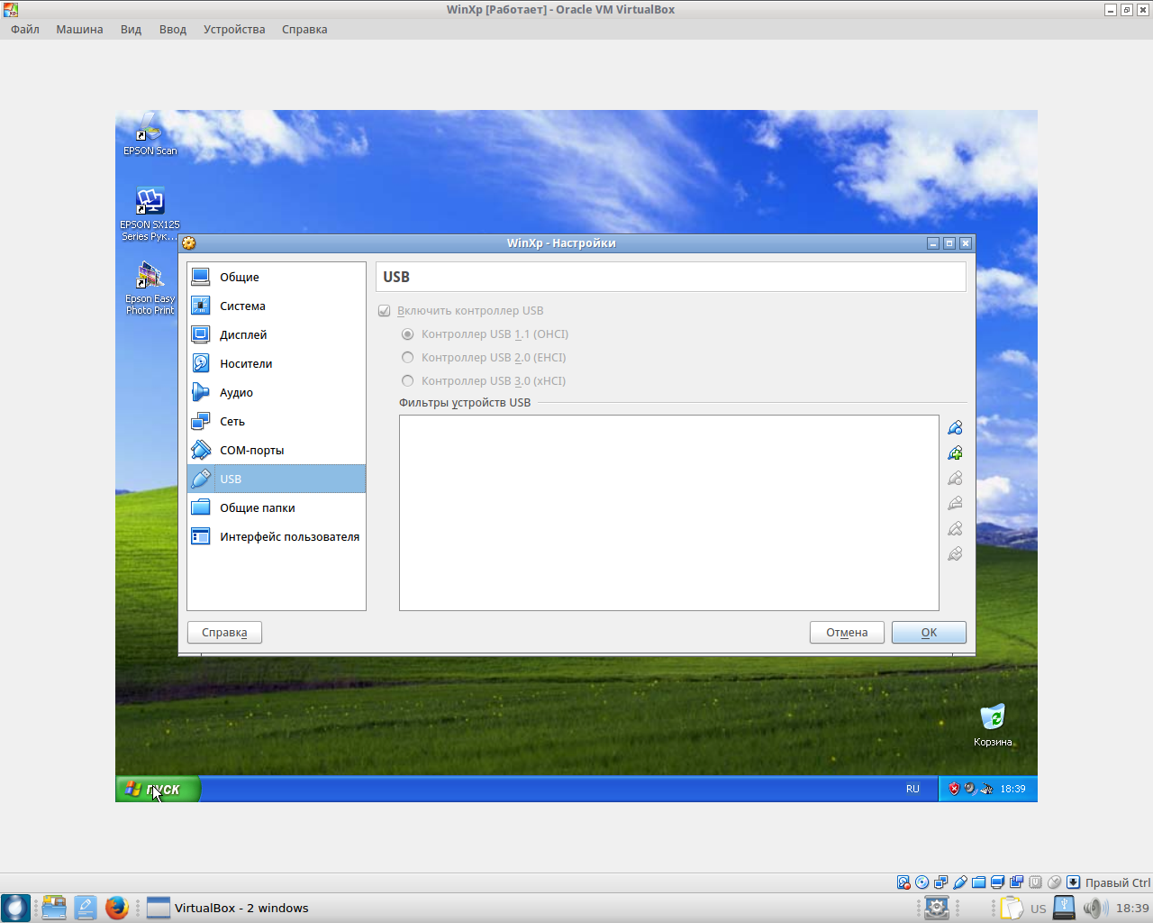
Task: Open the Машина menu
Action: click(79, 29)
